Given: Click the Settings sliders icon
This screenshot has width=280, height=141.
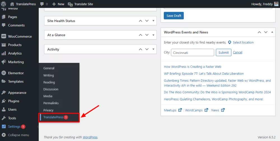Looking at the screenshot, I should [x=4, y=126].
